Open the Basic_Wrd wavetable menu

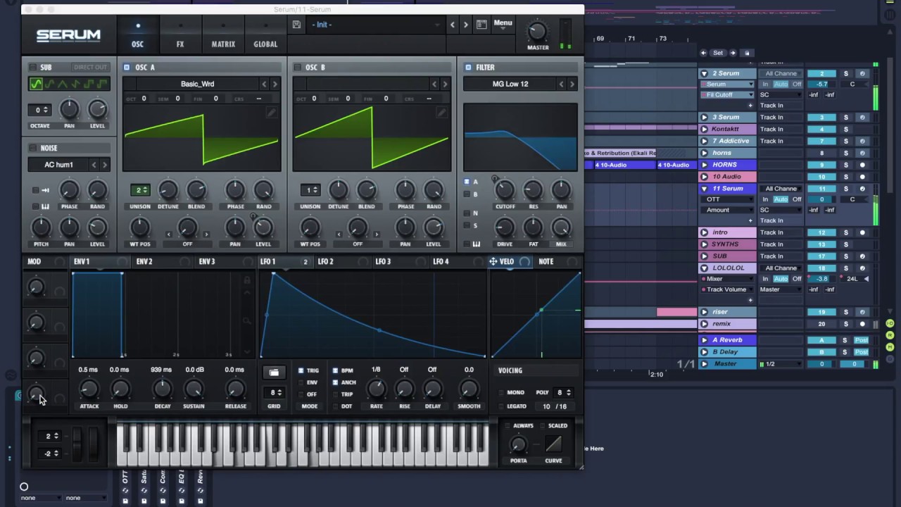[x=197, y=84]
